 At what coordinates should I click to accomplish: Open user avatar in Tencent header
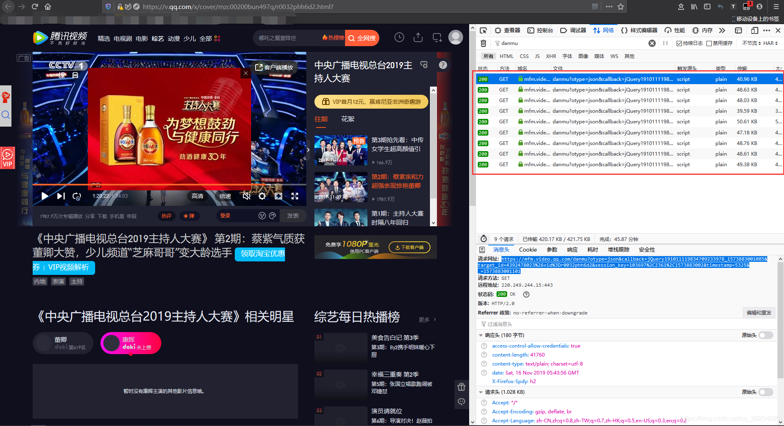point(456,38)
